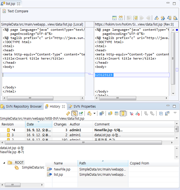Swap left and right compare views
This screenshot has width=180, height=190.
(121, 18)
